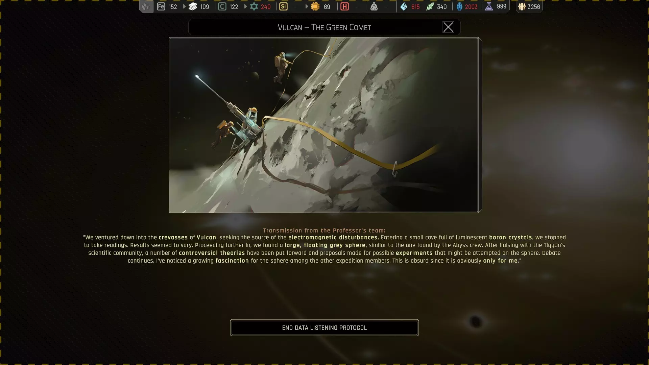Image resolution: width=649 pixels, height=365 pixels.
Task: Click the grey triangle recycling resource icon
Action: (x=374, y=6)
